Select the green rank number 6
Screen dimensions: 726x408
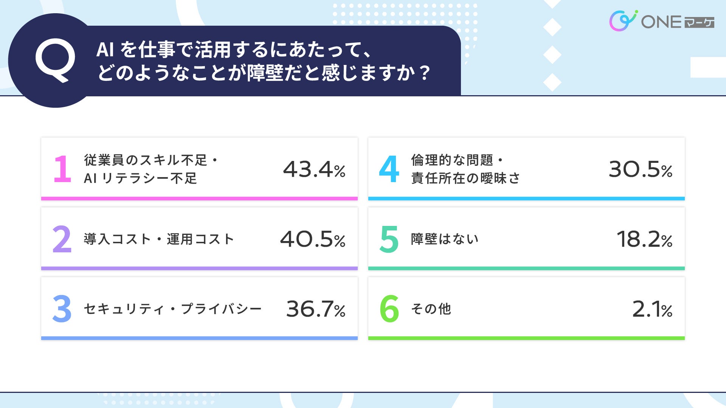(389, 309)
